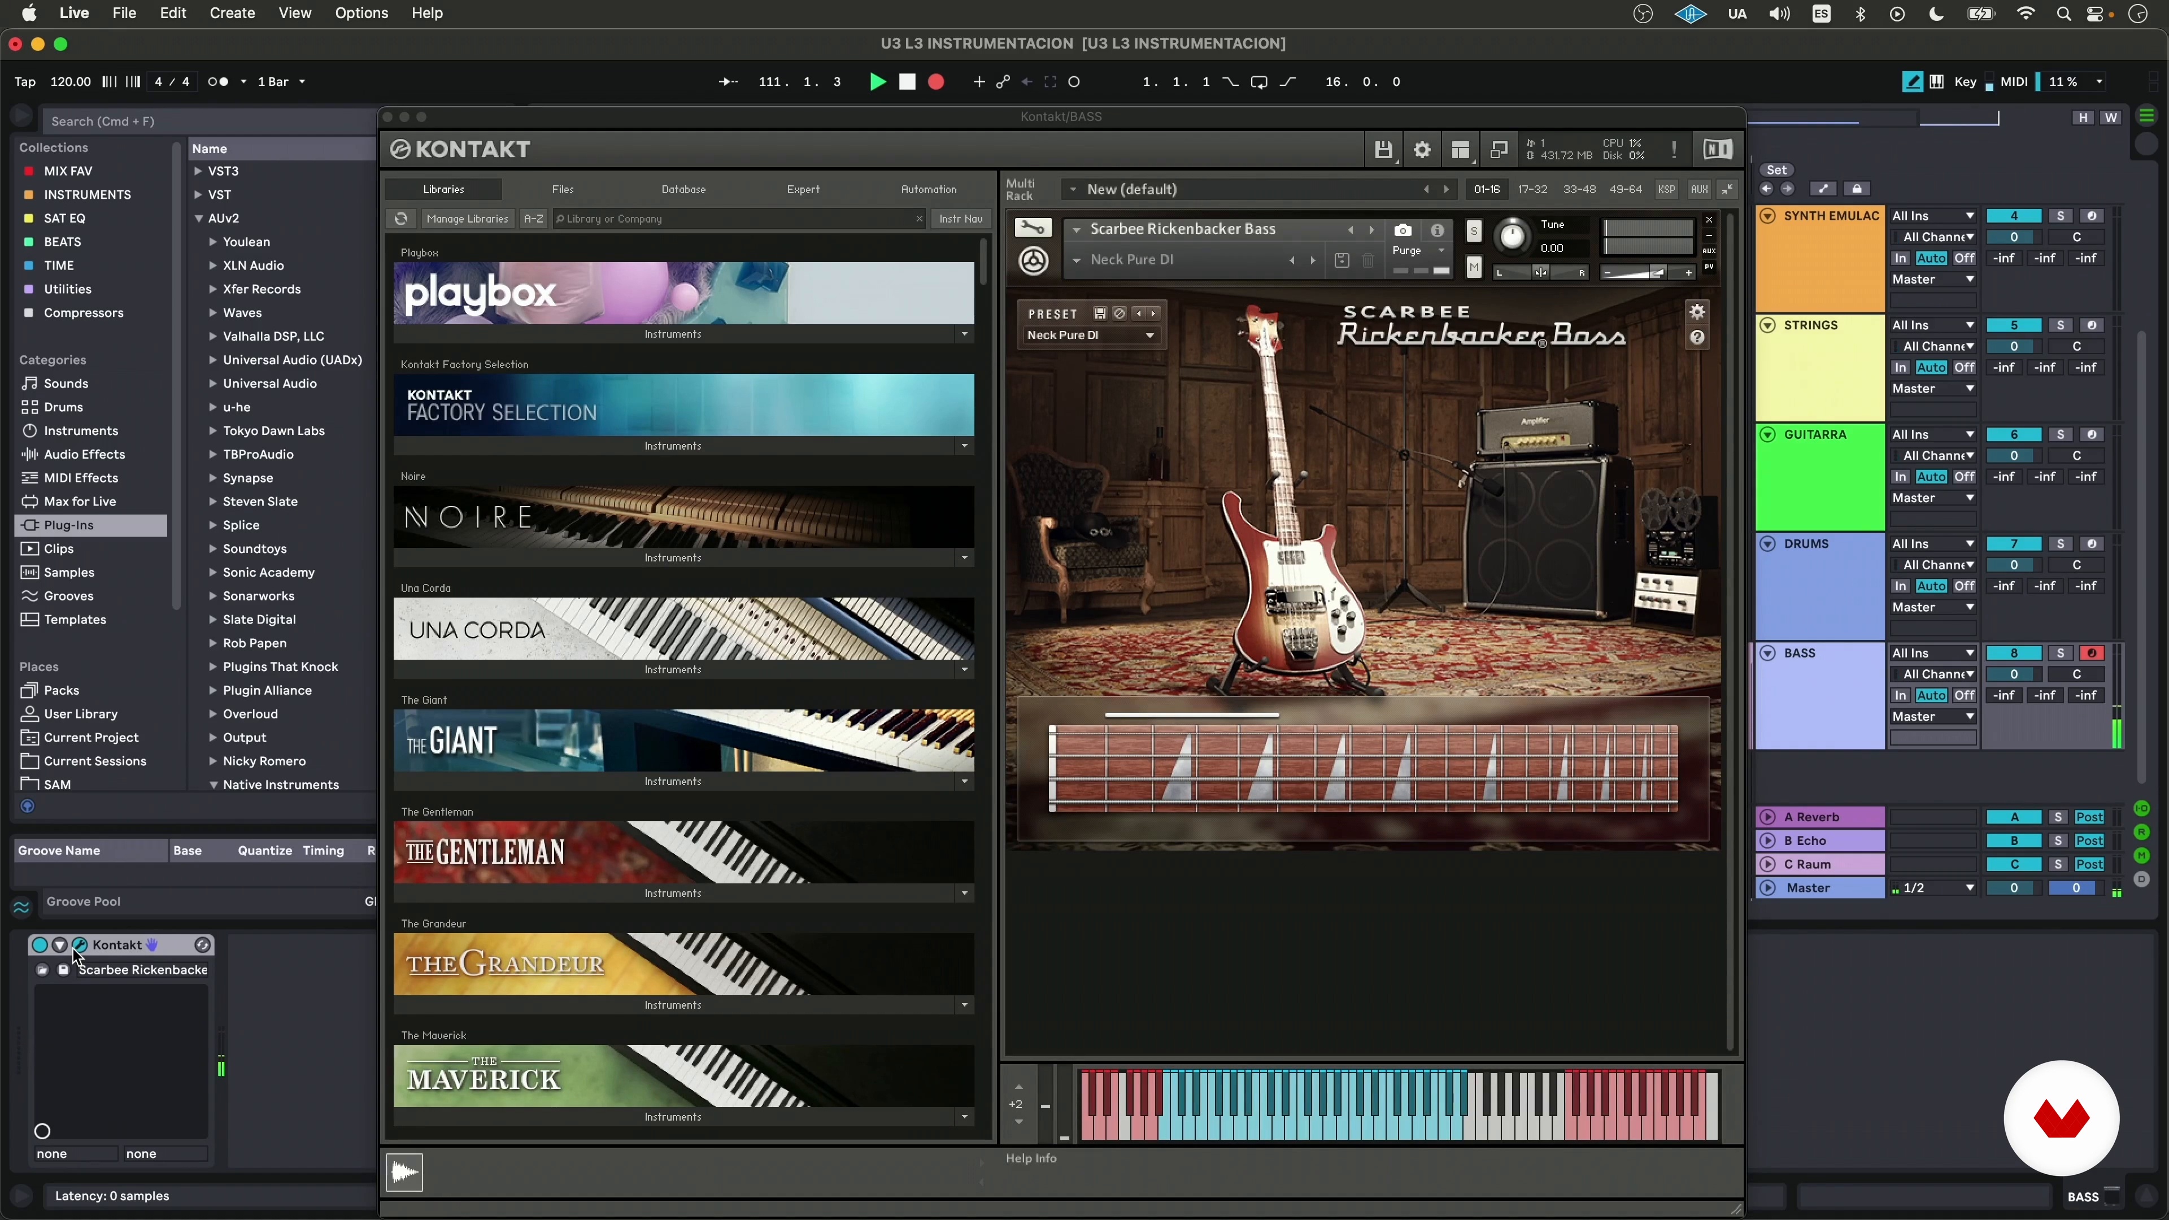Open the Playbox Instruments dropdown arrow
This screenshot has height=1220, width=2169.
pyautogui.click(x=964, y=334)
